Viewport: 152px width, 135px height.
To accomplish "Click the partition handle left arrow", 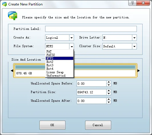I will tap(12, 71).
